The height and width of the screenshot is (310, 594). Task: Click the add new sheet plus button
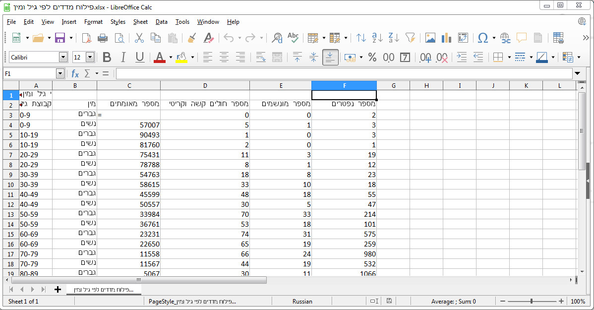pos(58,289)
